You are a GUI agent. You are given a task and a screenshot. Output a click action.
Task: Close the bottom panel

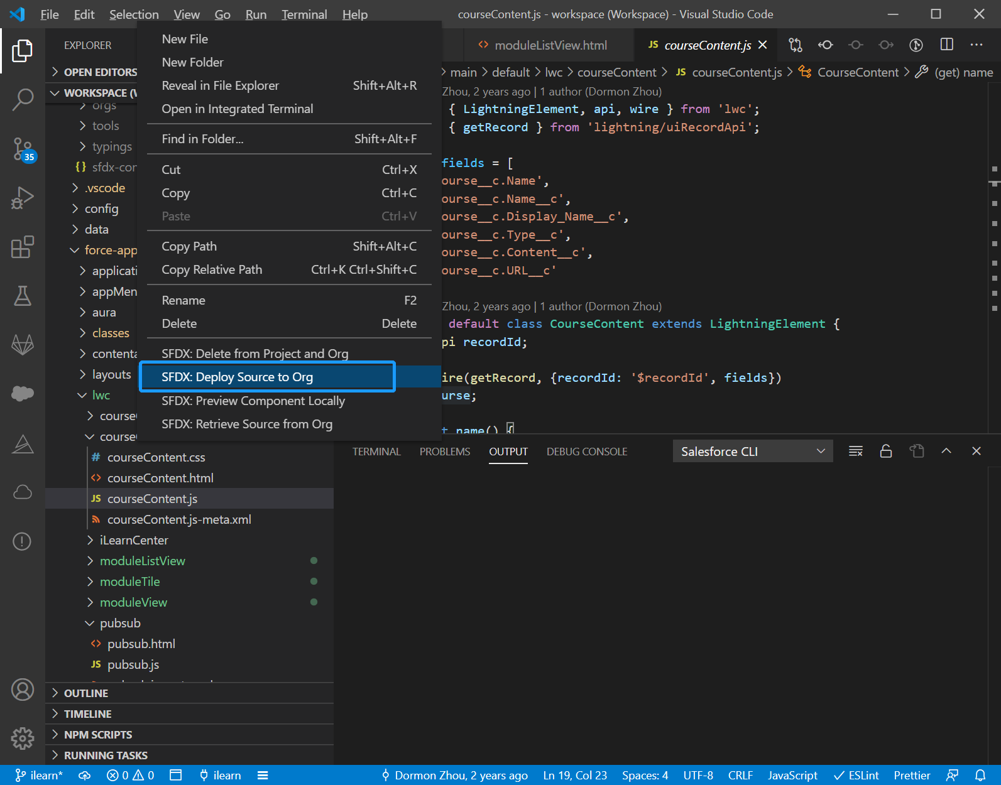pyautogui.click(x=976, y=451)
